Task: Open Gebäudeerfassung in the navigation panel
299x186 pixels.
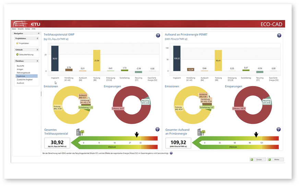Action: [25, 54]
